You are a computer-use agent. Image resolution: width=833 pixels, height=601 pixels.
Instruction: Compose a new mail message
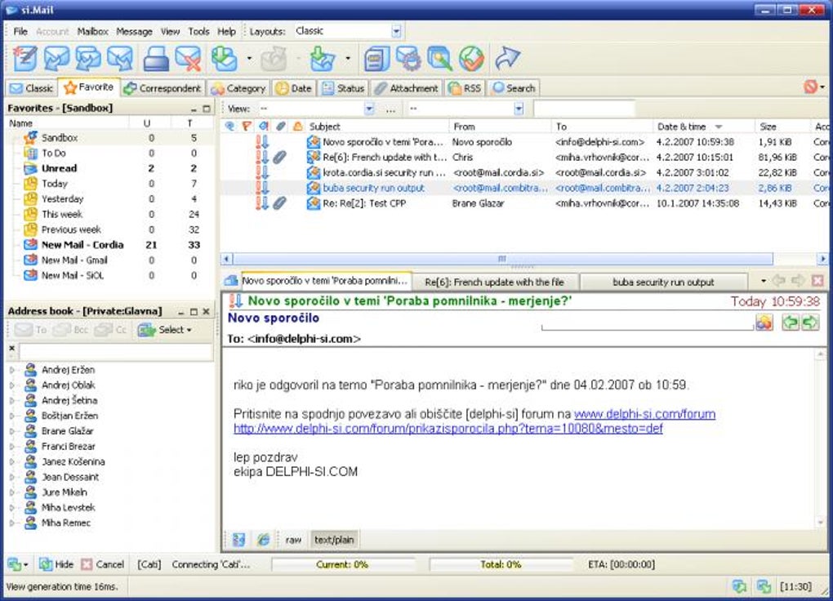(x=24, y=58)
